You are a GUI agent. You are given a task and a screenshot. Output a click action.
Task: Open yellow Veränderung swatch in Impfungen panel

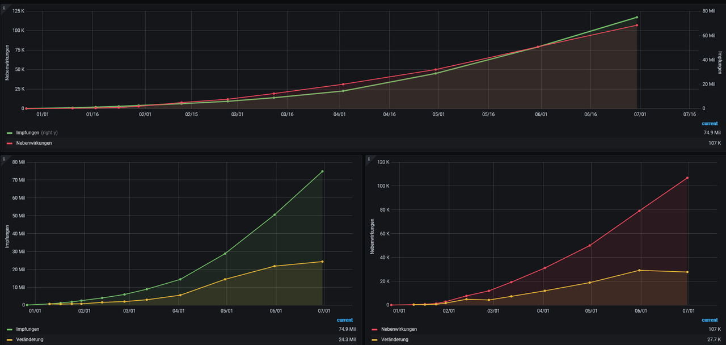coord(10,340)
